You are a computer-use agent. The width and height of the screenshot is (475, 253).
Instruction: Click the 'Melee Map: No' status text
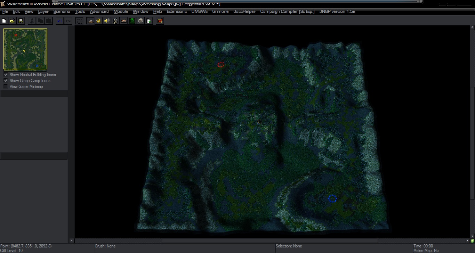click(426, 251)
